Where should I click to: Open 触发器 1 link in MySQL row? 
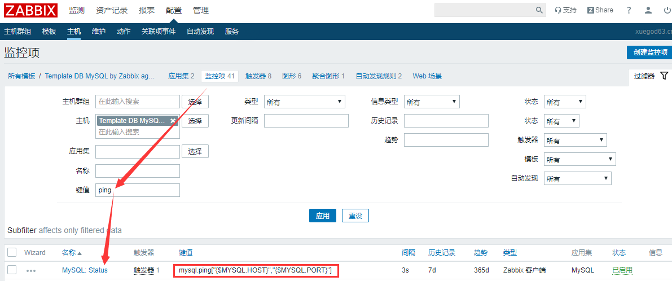point(147,270)
